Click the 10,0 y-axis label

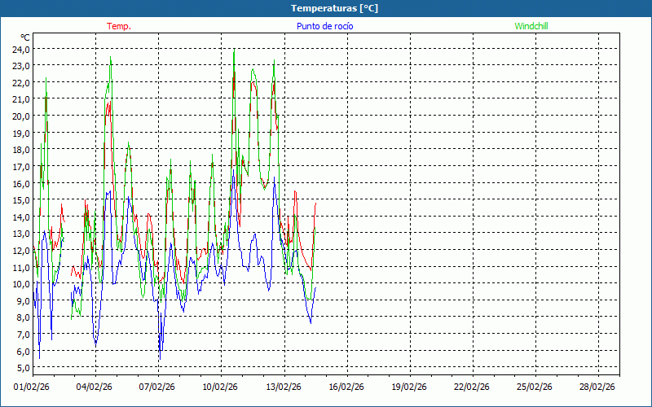21,283
